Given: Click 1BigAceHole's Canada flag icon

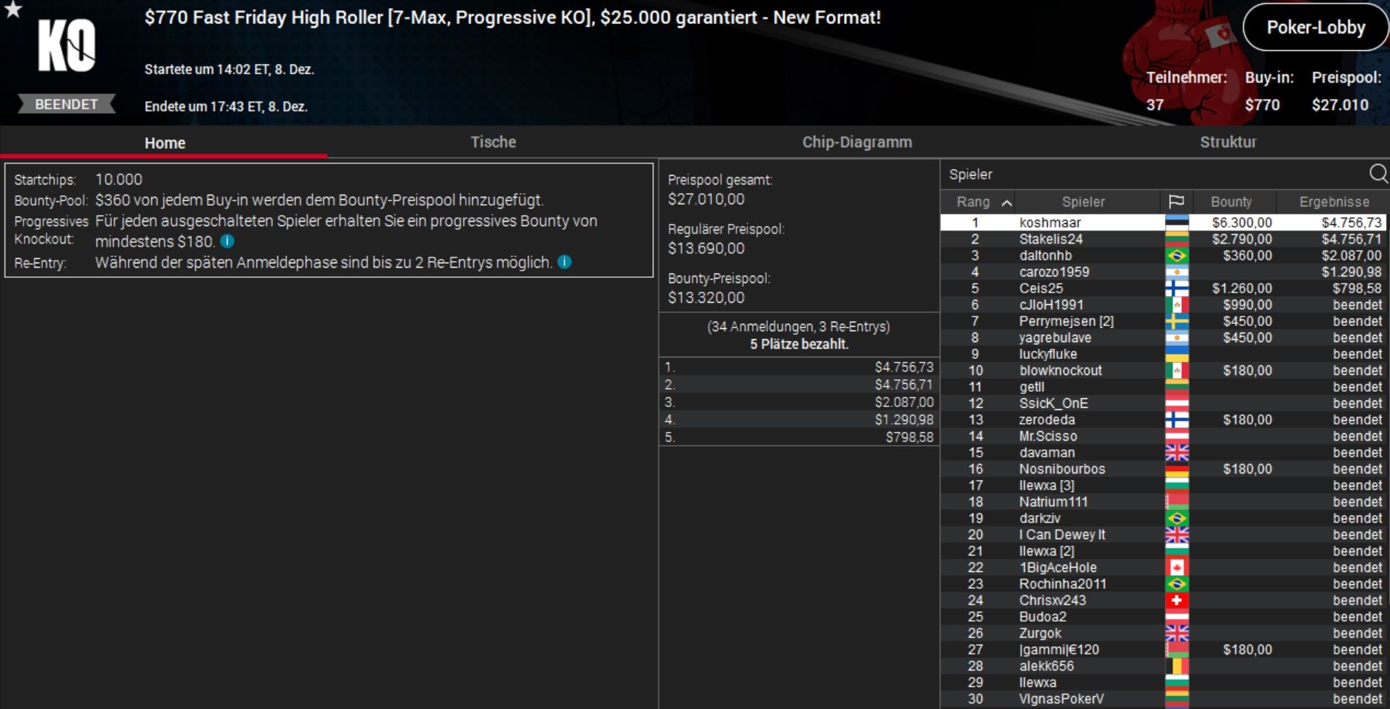Looking at the screenshot, I should [x=1176, y=567].
